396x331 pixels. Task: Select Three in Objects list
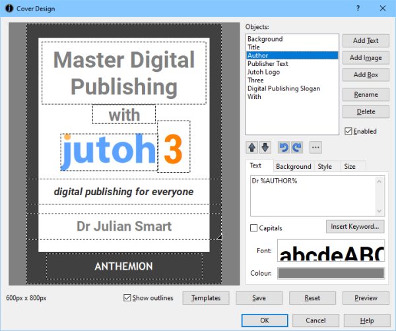(x=292, y=80)
